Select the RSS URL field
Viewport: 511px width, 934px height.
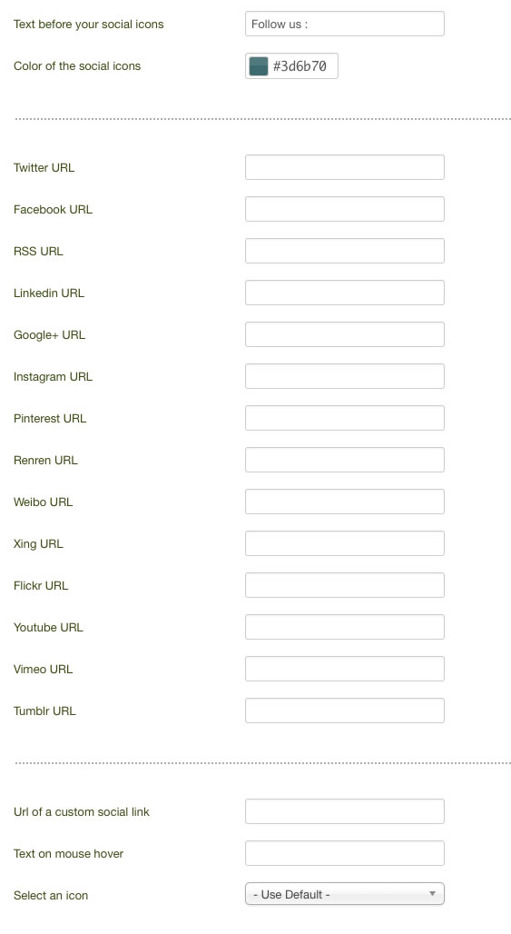click(344, 251)
